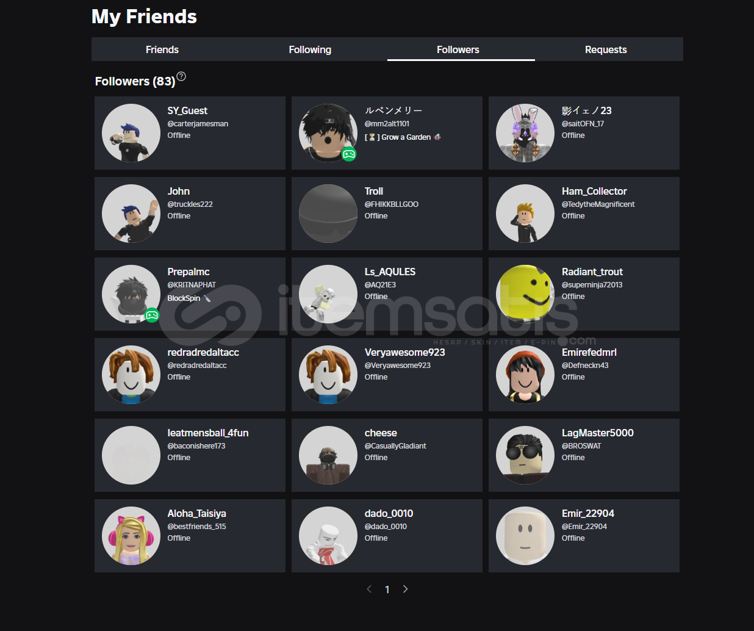Go to previous followers page arrow
This screenshot has height=631, width=754.
(369, 589)
